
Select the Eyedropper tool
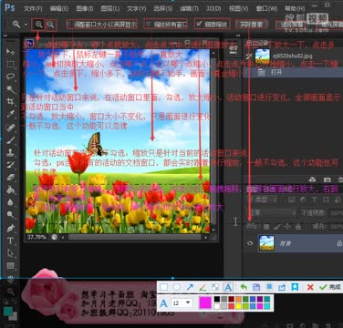coord(11,114)
